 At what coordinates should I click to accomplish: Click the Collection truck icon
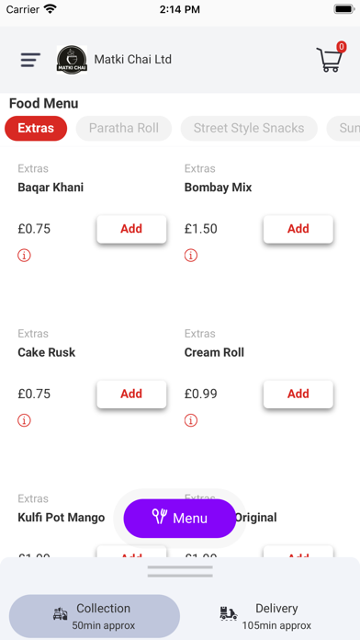61,614
